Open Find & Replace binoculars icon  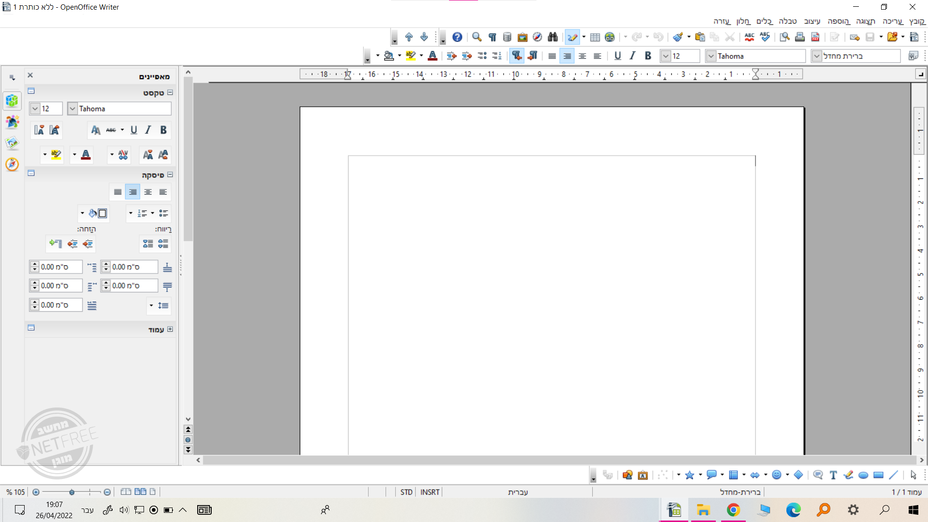(552, 37)
